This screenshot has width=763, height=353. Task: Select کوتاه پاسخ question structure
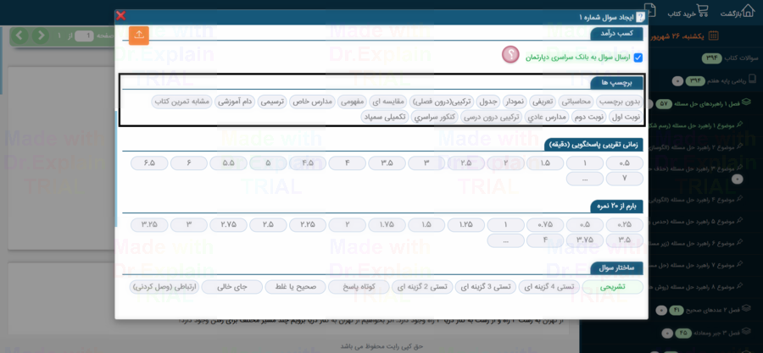(x=359, y=287)
